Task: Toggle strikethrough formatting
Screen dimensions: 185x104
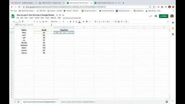Action: tap(76, 22)
